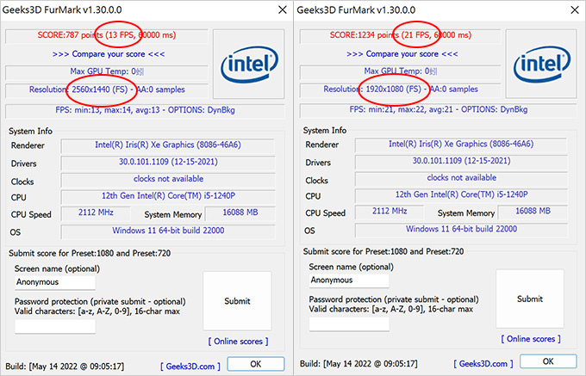Click Drivers 30.0.101.1109 value in right window
586x376 pixels.
coord(461,161)
